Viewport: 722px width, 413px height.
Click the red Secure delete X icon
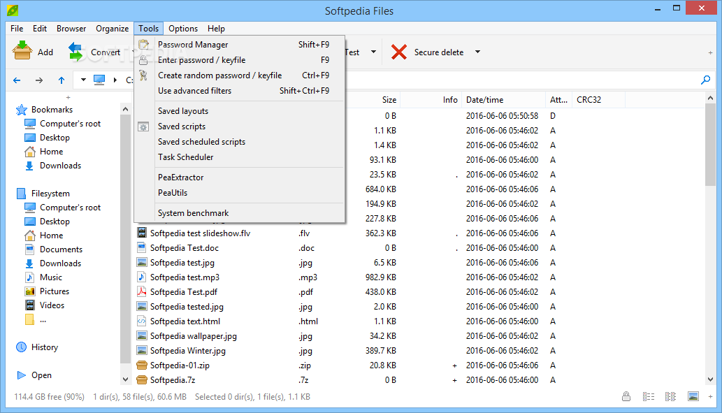399,52
